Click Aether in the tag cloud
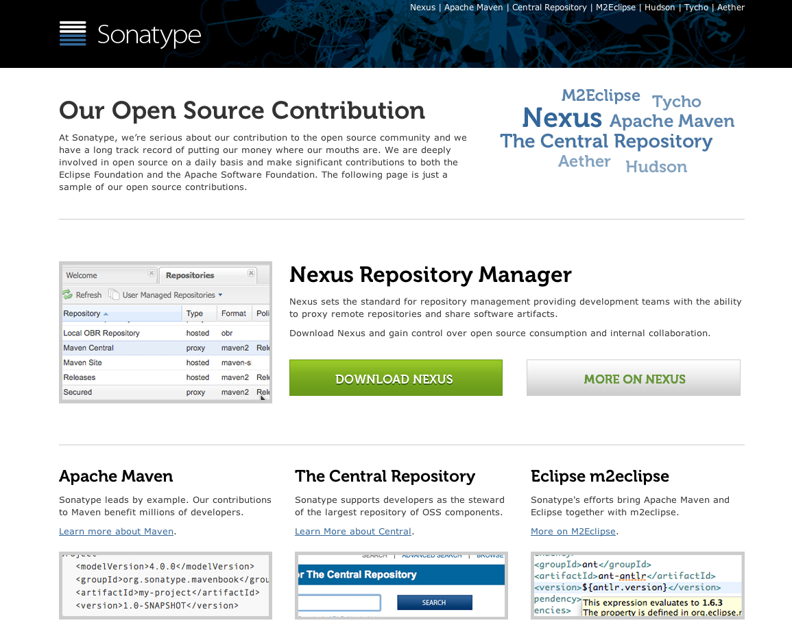This screenshot has width=792, height=636. pyautogui.click(x=584, y=161)
